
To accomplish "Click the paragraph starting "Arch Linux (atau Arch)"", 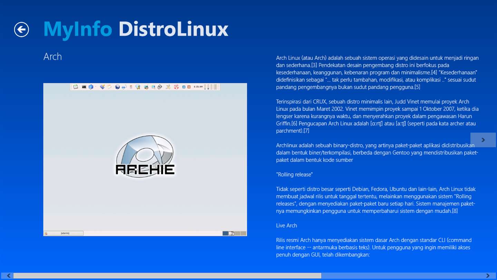I will 377,72.
